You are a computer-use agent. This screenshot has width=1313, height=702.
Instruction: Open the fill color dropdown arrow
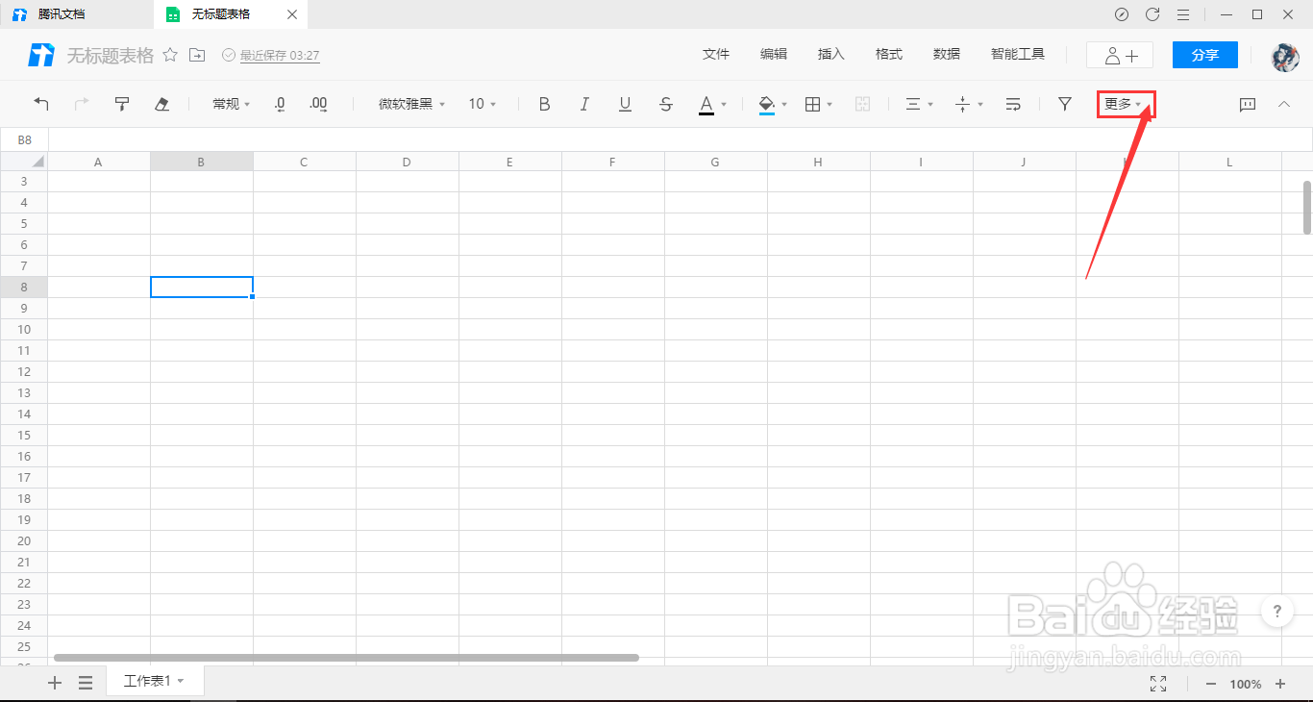click(x=784, y=104)
